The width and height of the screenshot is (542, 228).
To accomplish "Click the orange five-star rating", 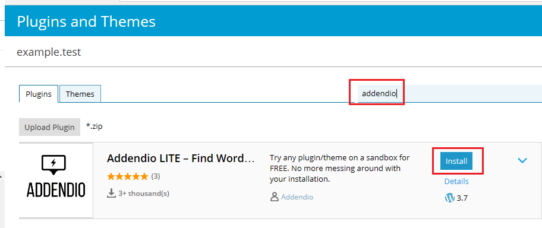I will point(128,176).
